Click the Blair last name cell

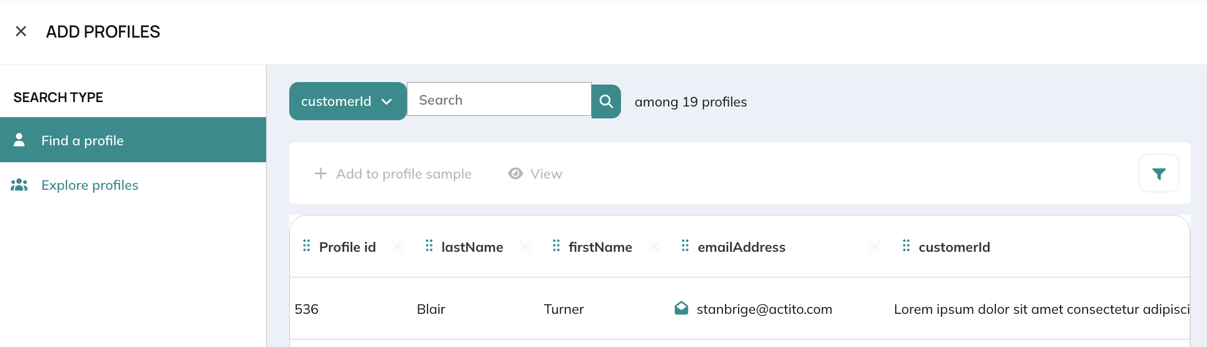point(431,309)
